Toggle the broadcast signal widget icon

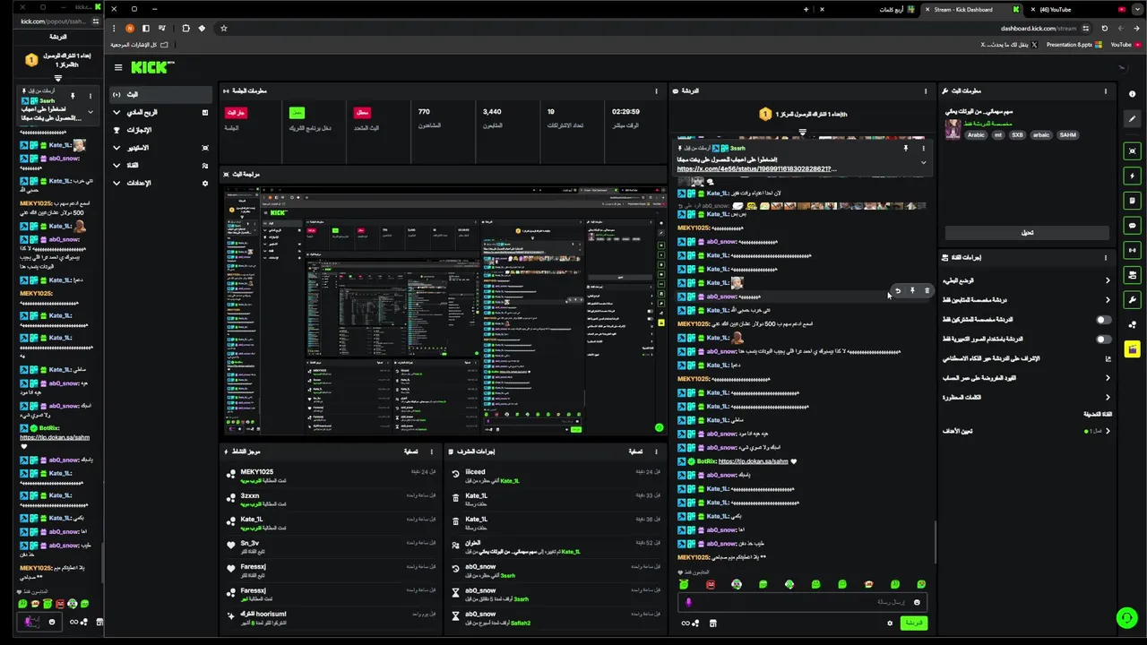pos(1133,250)
